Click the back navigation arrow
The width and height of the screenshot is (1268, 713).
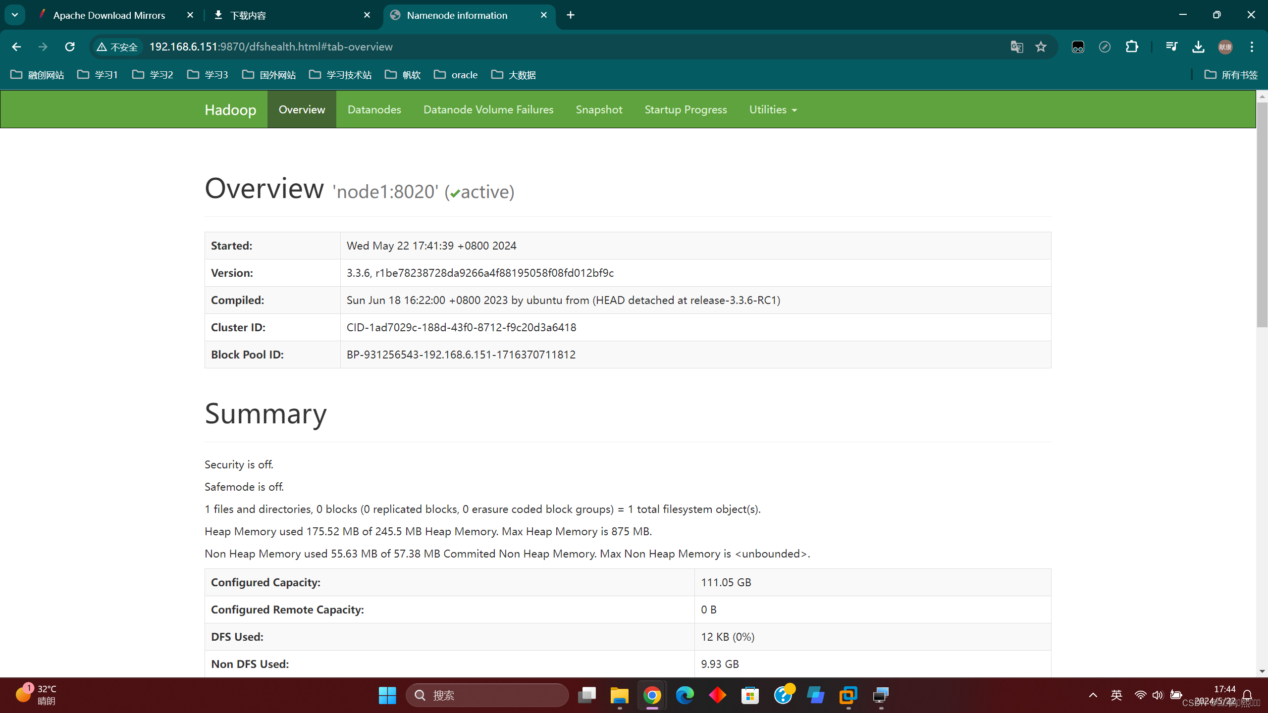[x=16, y=47]
